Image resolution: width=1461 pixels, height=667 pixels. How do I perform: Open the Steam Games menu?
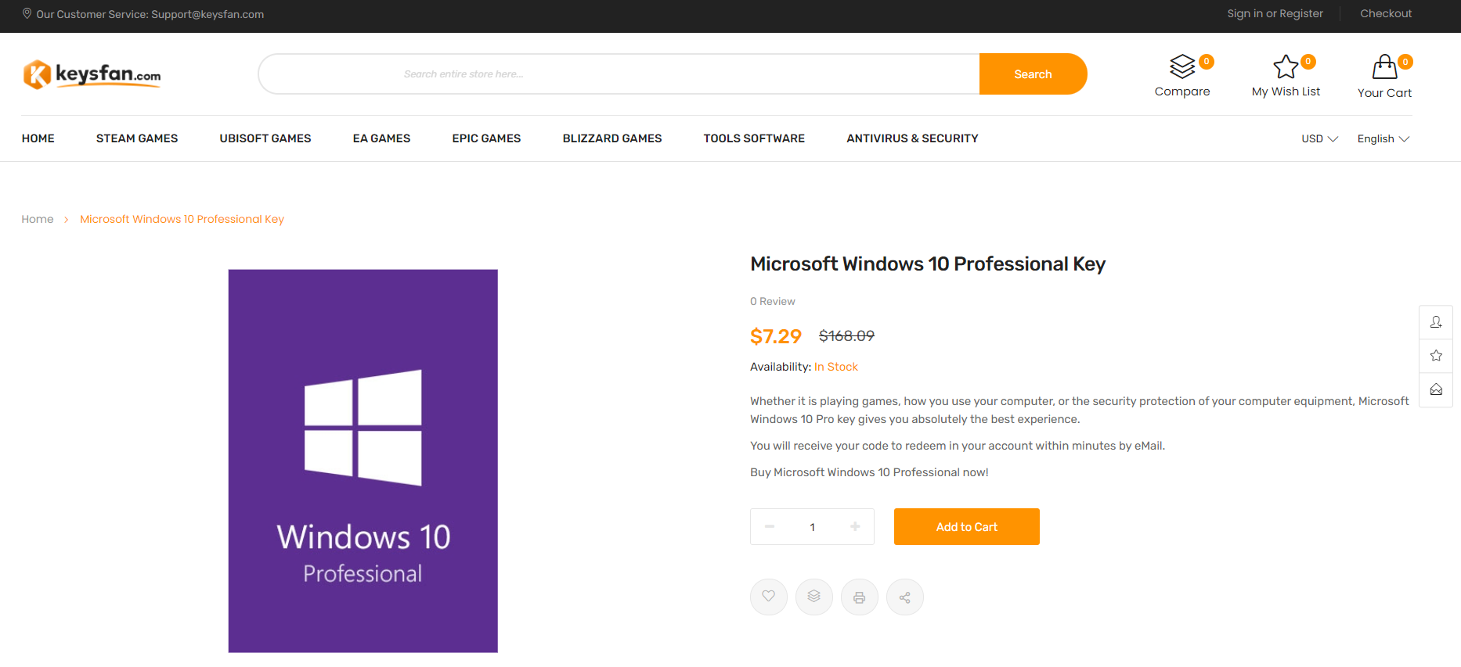click(x=137, y=138)
